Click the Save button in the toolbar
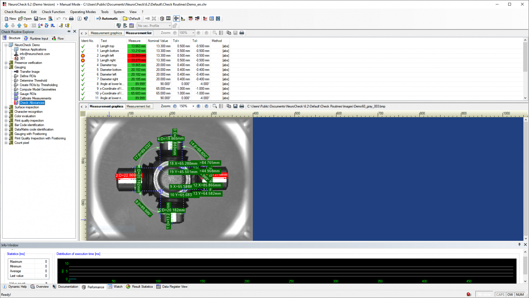Image resolution: width=529 pixels, height=298 pixels. (40, 19)
